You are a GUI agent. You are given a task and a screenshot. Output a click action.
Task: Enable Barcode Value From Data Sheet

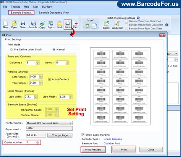click(126, 21)
